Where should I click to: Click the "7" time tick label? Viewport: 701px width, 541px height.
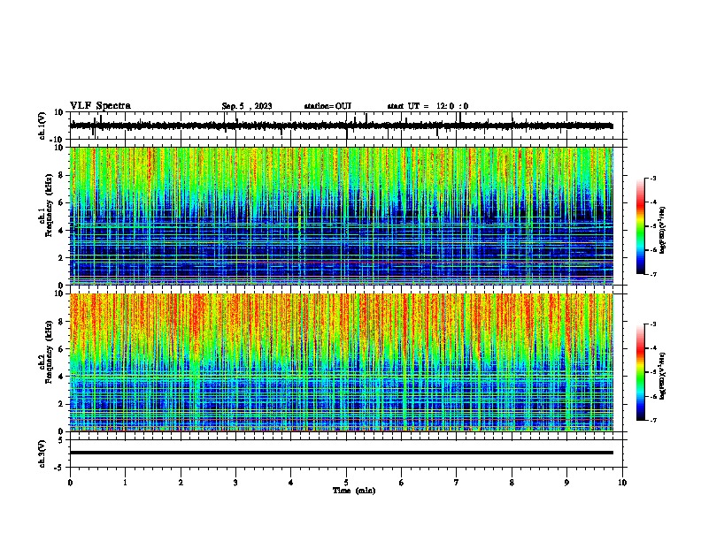[x=457, y=482]
